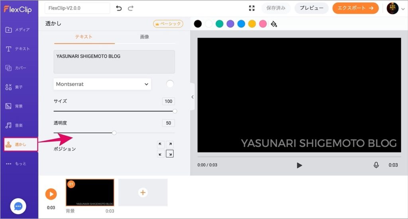
Task: Expand the account menu chevron
Action: pyautogui.click(x=403, y=9)
